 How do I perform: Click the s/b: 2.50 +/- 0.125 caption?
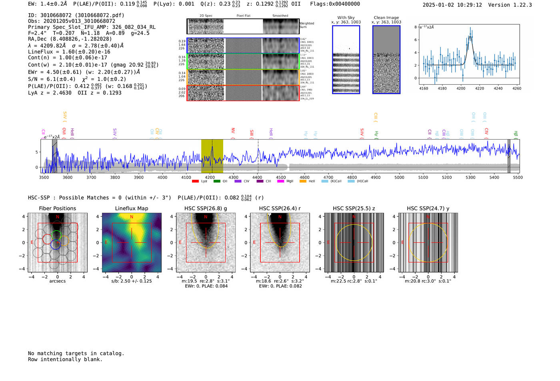132,281
